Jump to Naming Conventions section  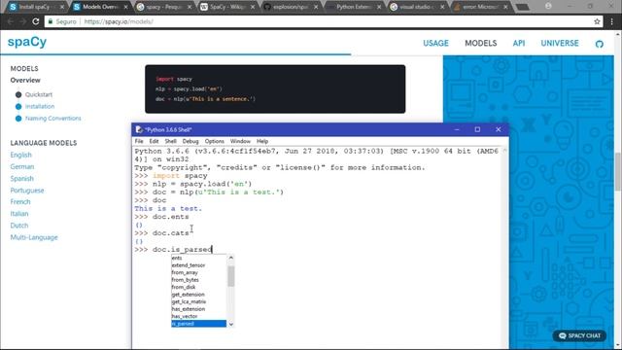52,119
